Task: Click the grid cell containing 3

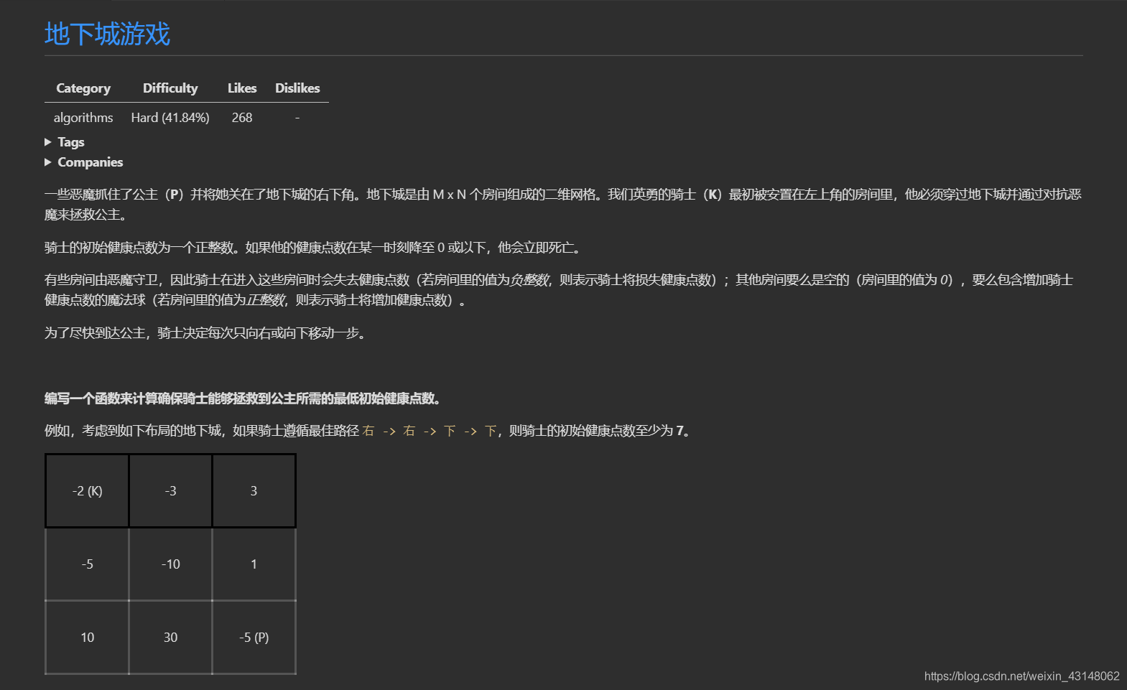Action: (x=254, y=491)
